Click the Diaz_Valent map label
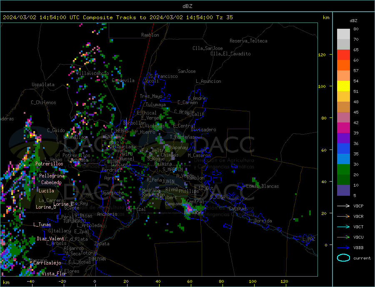Image resolution: width=375 pixels, height=287 pixels. click(x=50, y=239)
